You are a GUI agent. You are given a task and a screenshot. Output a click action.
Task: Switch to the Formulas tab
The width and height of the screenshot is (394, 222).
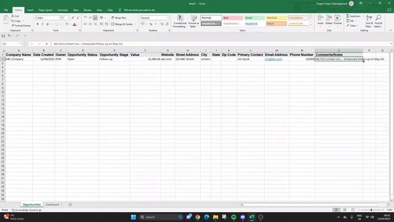pyautogui.click(x=63, y=10)
